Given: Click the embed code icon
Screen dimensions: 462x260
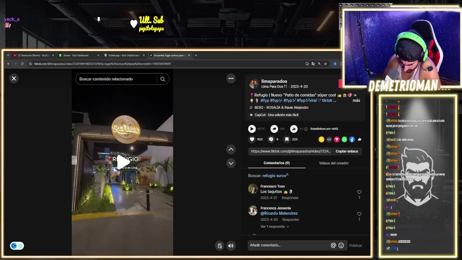Looking at the screenshot, I should coord(329,139).
